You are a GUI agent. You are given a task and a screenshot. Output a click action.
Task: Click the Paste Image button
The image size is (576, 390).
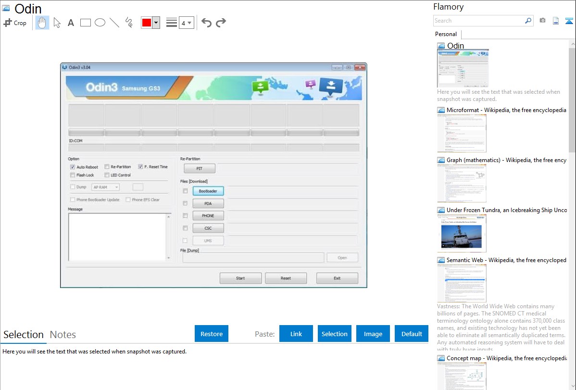pyautogui.click(x=373, y=334)
